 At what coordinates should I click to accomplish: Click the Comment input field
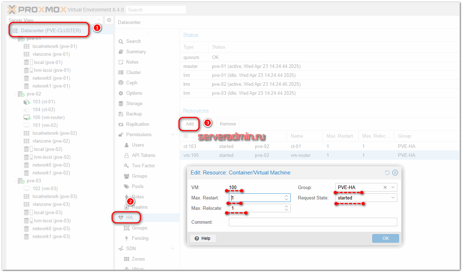pyautogui.click(x=313, y=222)
